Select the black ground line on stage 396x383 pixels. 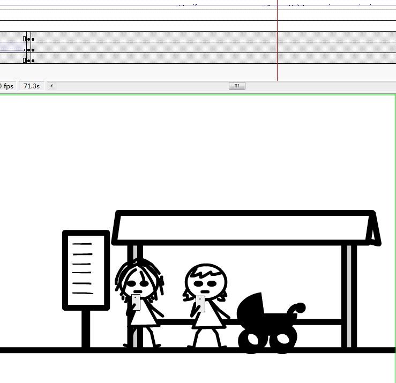point(198,350)
